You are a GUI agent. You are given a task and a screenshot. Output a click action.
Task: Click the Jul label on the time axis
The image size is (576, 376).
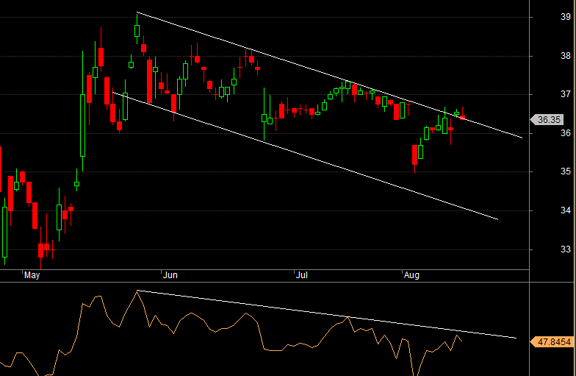click(301, 275)
